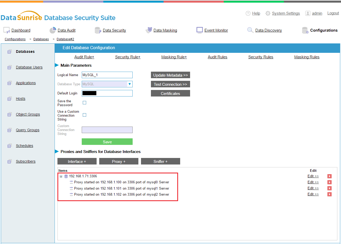Switch to Masking Rules tab

[x=307, y=57]
